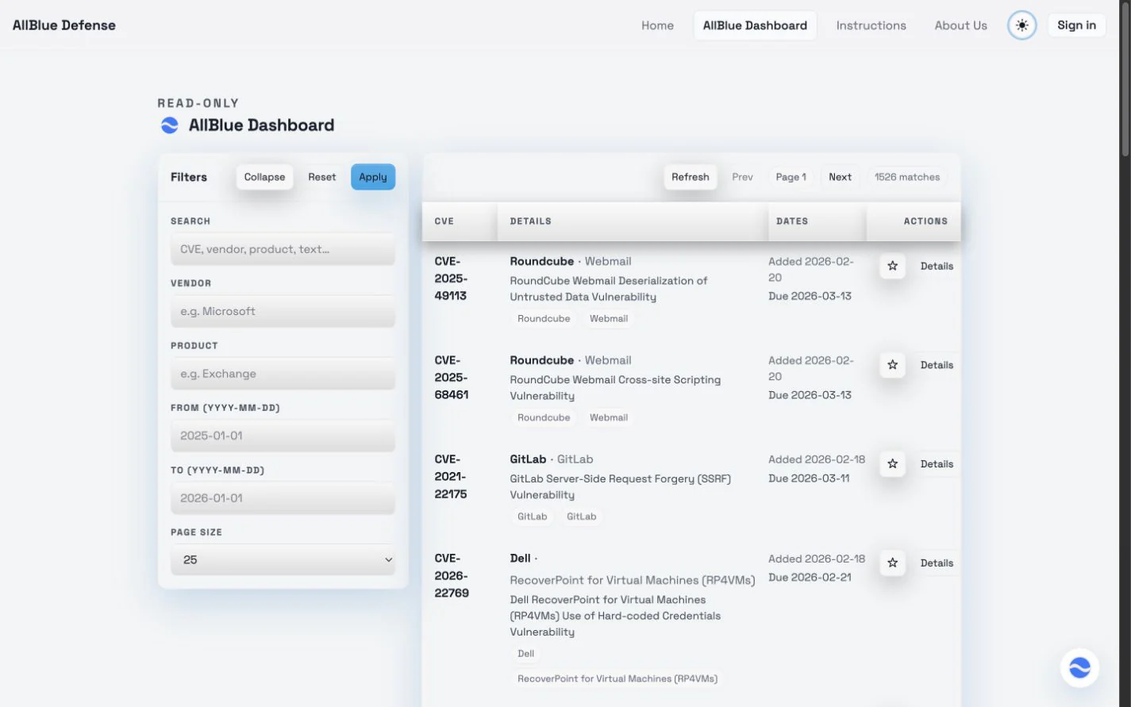Screen dimensions: 1131x707
Task: Collapse the Filters panel
Action: 264,177
